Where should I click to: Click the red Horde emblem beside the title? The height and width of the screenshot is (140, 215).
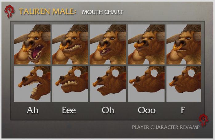coord(9,11)
